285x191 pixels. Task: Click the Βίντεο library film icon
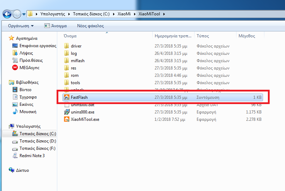(x=15, y=90)
